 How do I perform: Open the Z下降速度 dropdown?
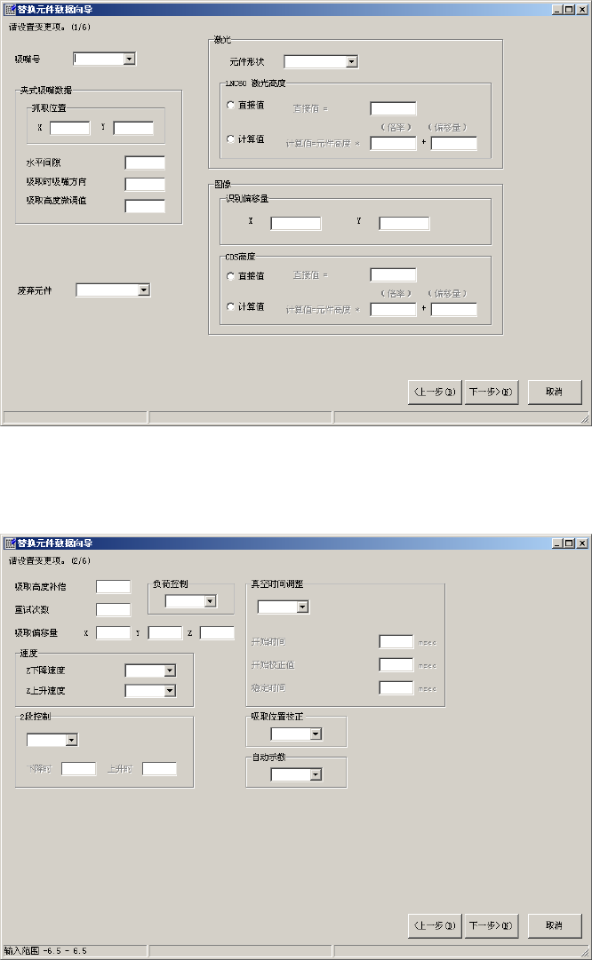point(170,671)
